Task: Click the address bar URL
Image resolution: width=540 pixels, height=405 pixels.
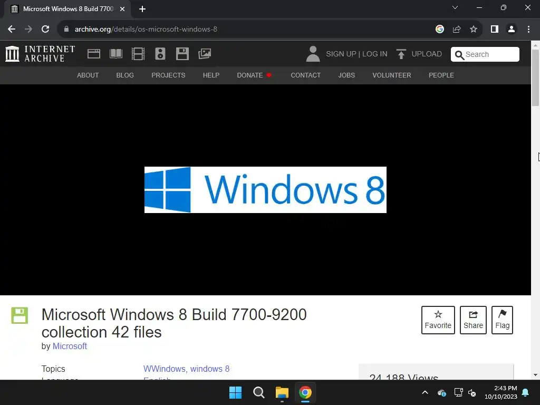Action: pyautogui.click(x=146, y=30)
